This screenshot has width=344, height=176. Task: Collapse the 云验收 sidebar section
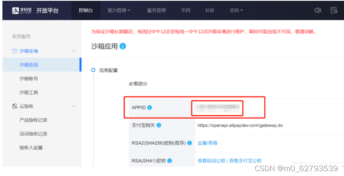tap(74, 106)
